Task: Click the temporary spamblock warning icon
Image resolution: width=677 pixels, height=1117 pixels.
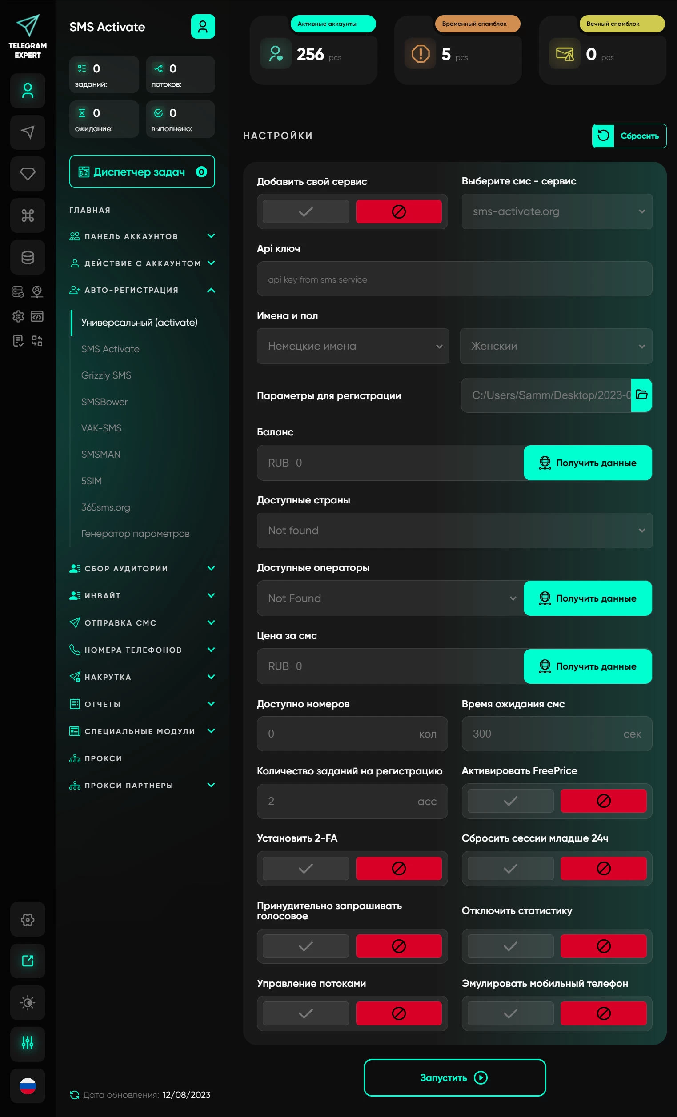Action: pos(421,53)
